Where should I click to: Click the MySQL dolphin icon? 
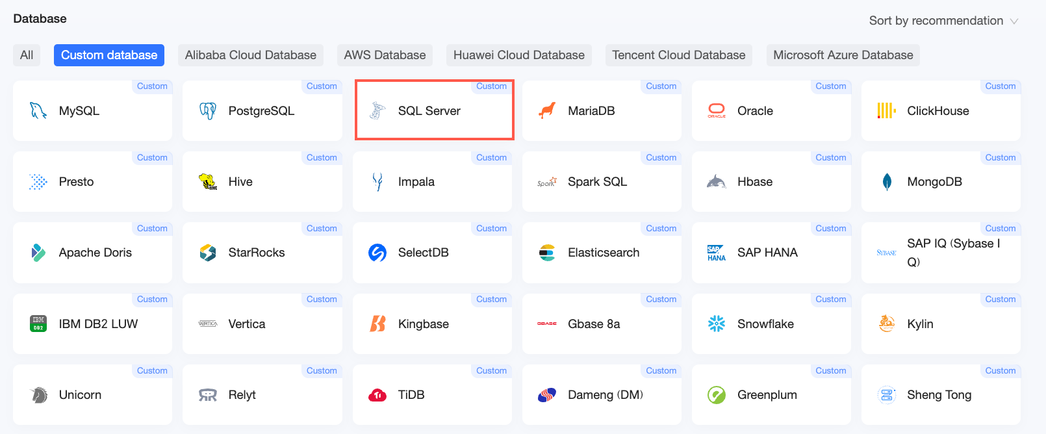click(x=38, y=110)
